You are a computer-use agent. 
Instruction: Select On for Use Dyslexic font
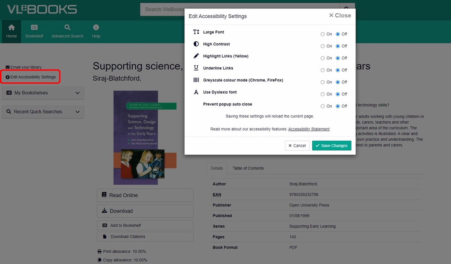(322, 94)
